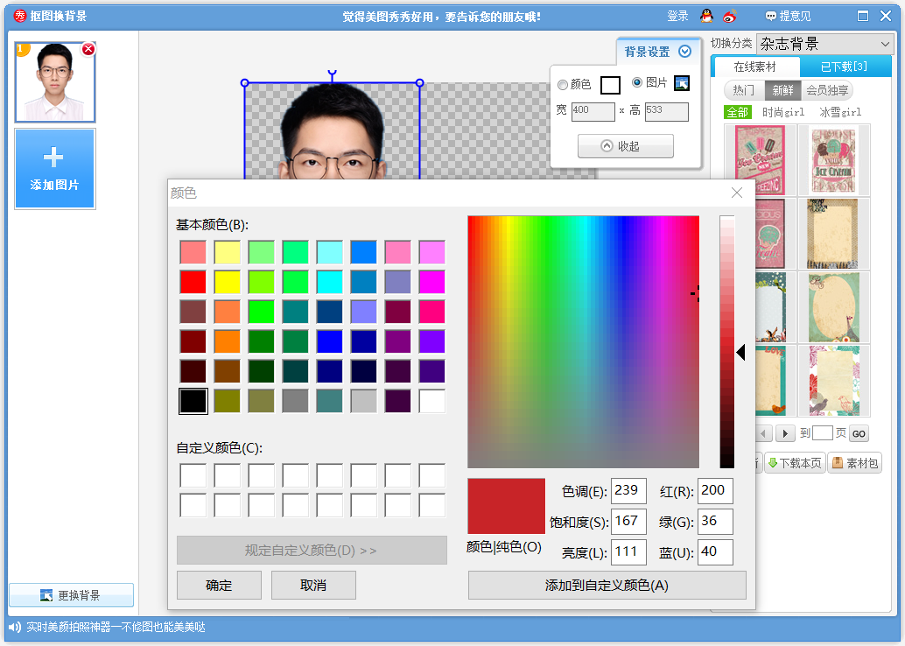The width and height of the screenshot is (905, 646).
Task: Click the 登录 login link
Action: point(677,16)
